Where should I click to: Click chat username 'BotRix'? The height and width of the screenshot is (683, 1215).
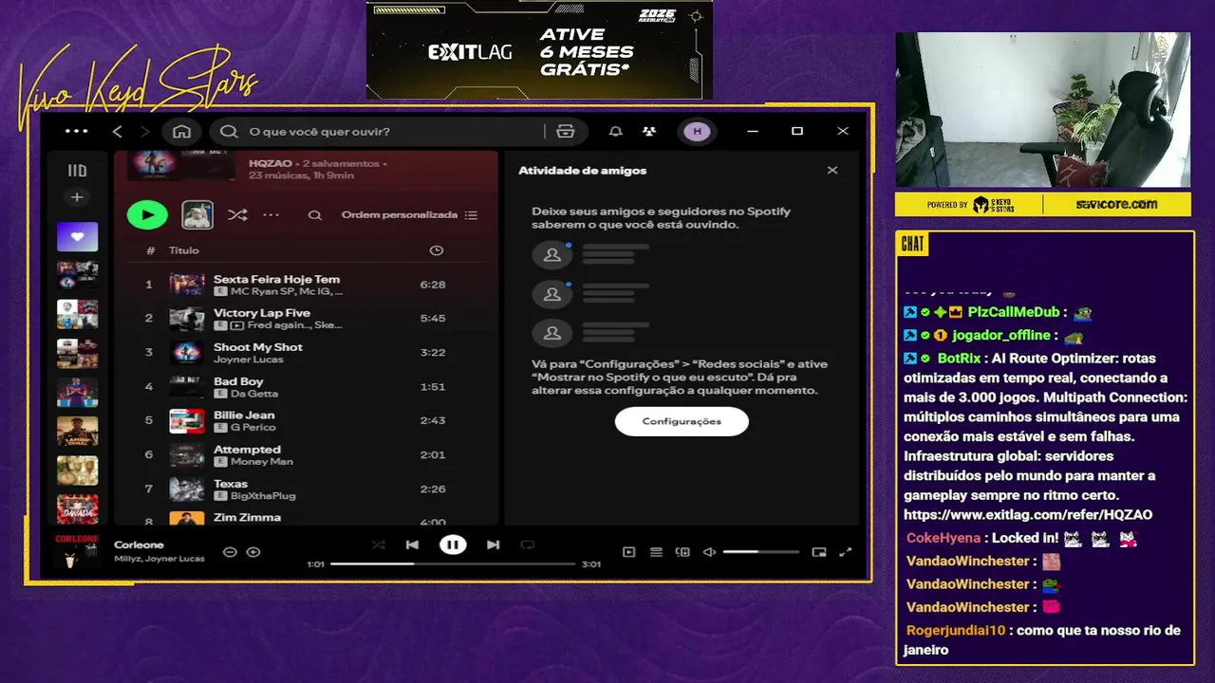tap(959, 359)
